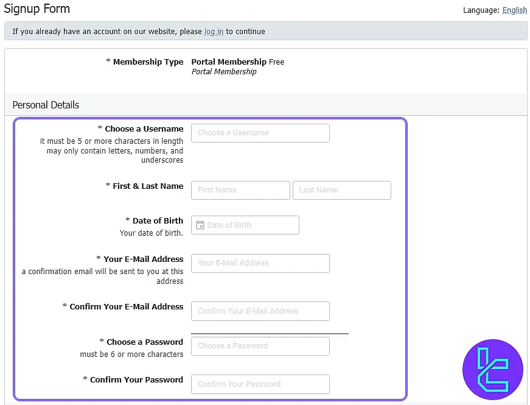The height and width of the screenshot is (405, 530).
Task: Click the Choose a Username input field
Action: (260, 133)
